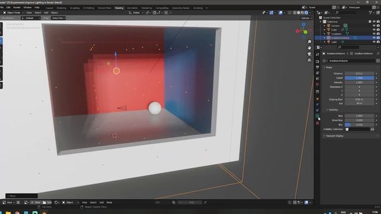Disable Cube in renders
The height and width of the screenshot is (214, 381).
[x=378, y=30]
